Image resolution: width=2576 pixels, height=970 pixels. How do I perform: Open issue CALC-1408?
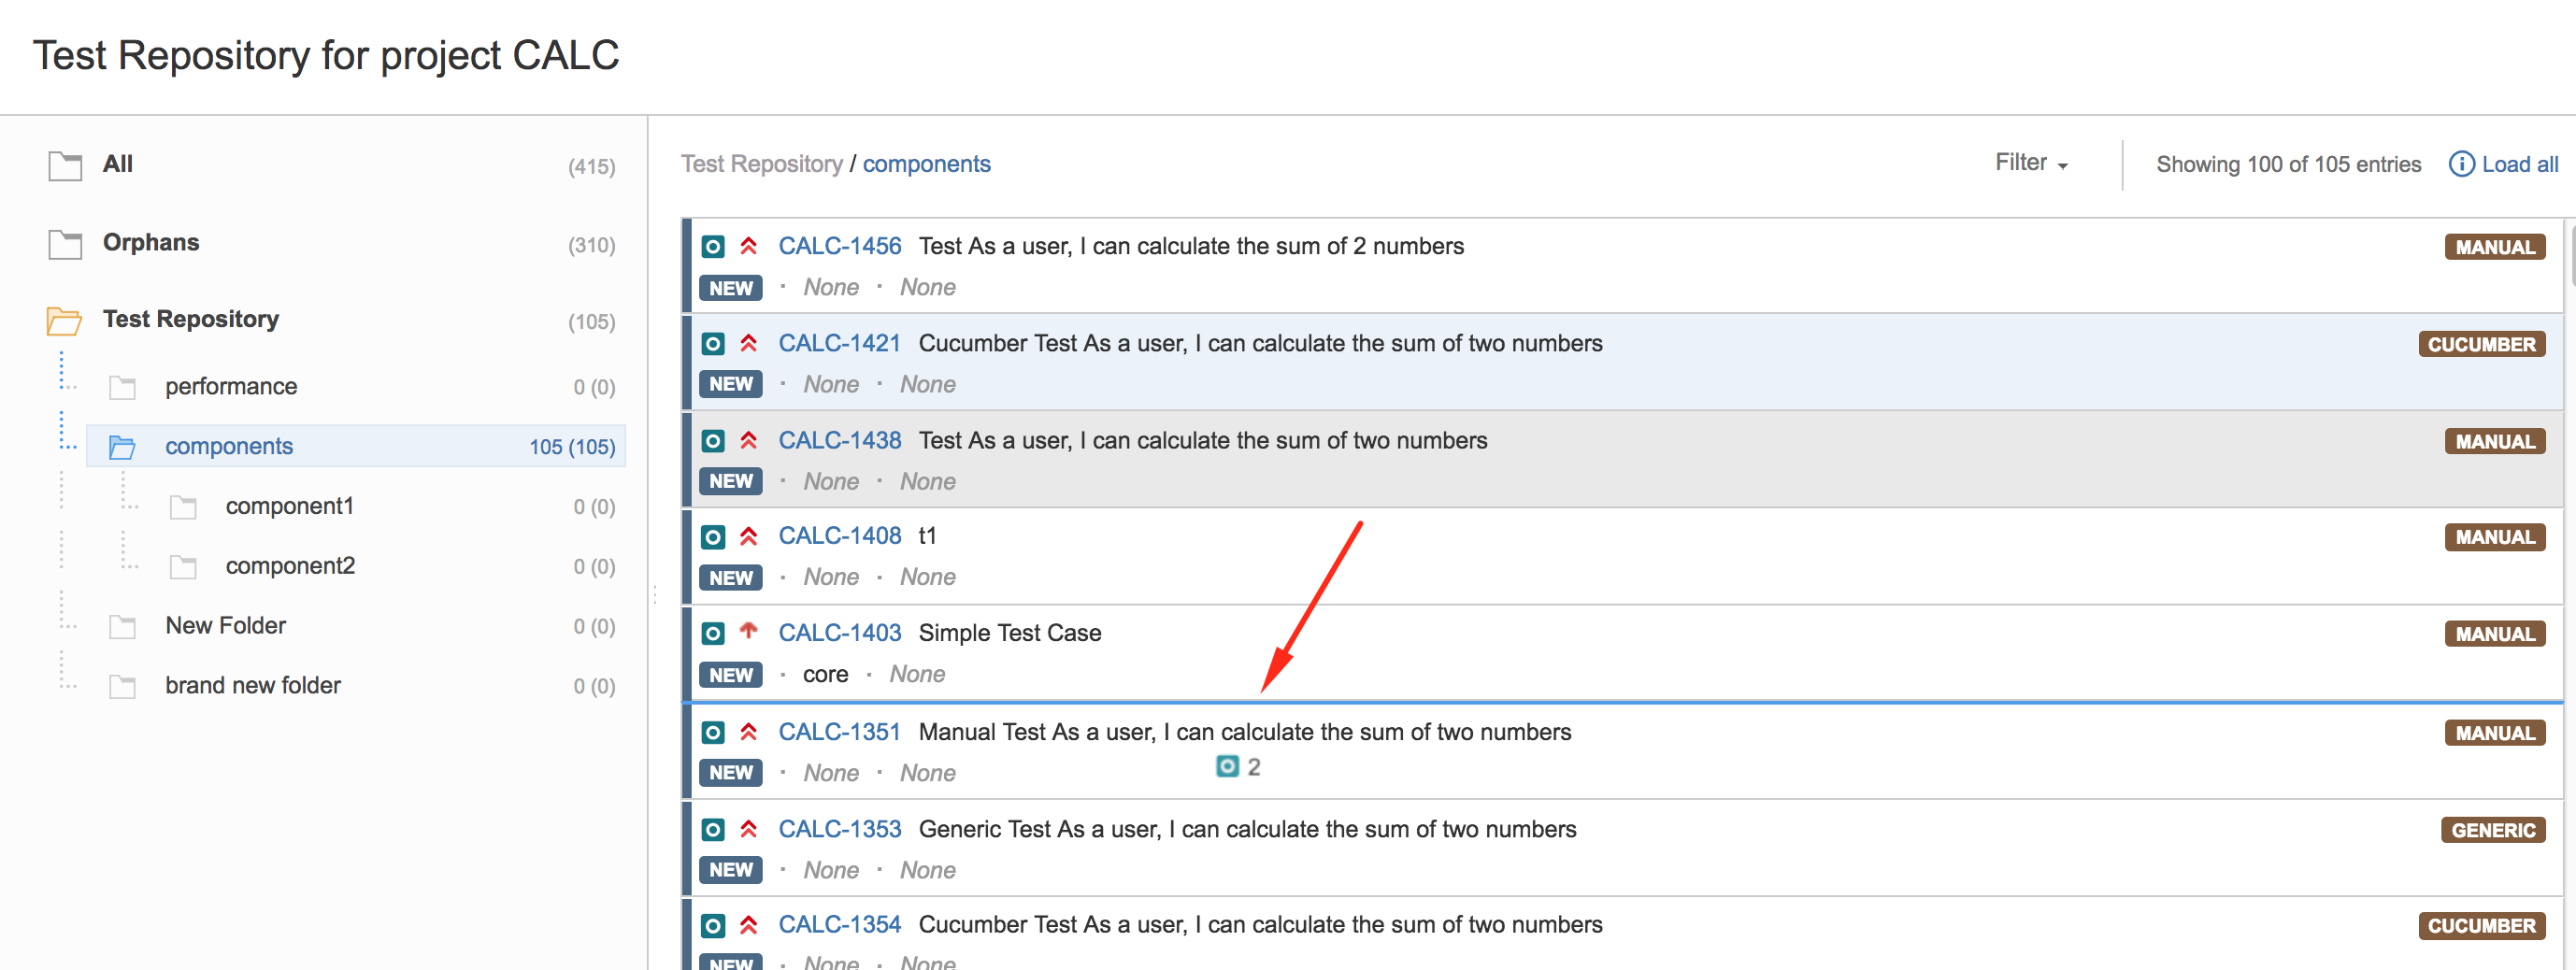coord(840,536)
